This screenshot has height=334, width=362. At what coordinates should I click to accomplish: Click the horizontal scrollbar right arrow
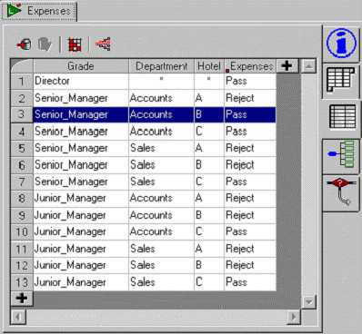[x=294, y=317]
